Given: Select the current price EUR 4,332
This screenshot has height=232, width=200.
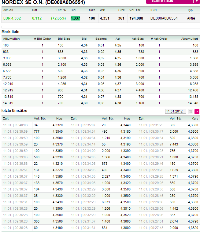Looking at the screenshot, I should click(12, 18).
